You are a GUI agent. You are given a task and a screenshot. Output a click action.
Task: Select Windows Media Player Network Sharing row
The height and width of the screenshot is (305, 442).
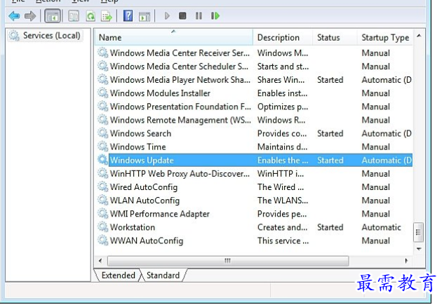tap(255, 80)
